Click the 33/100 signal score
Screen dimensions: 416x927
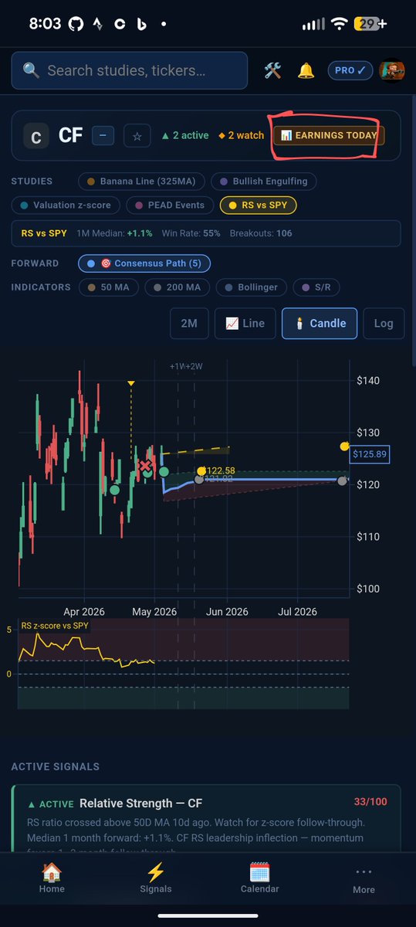(370, 802)
